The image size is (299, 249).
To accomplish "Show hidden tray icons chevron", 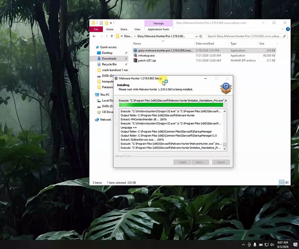I will (x=244, y=245).
